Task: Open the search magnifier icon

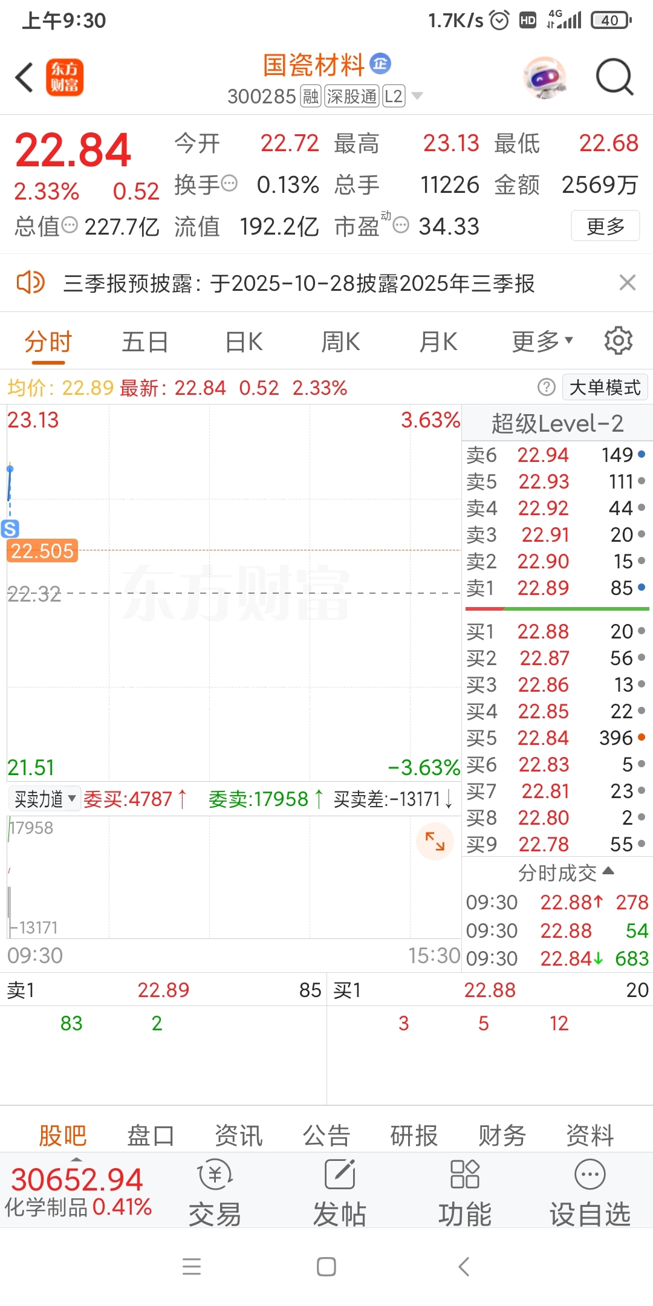Action: click(614, 77)
